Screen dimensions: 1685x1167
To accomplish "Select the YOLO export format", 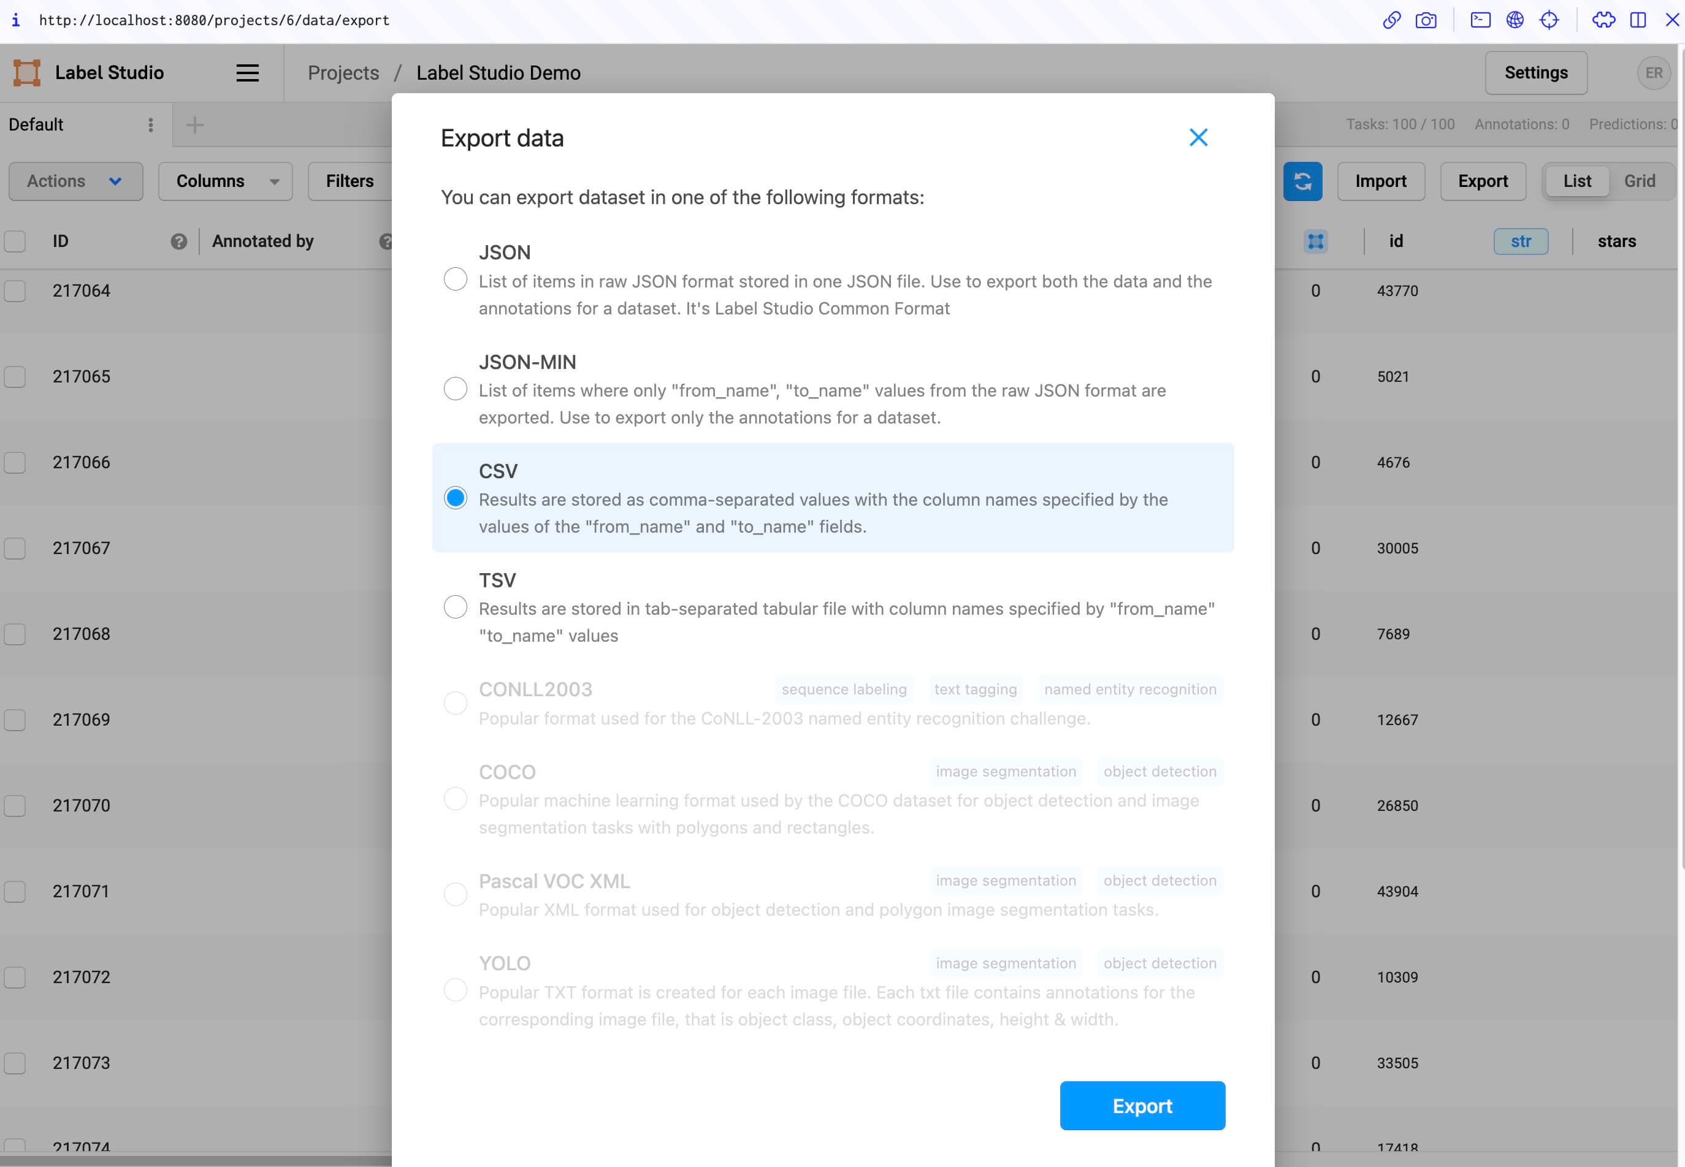I will click(x=455, y=990).
